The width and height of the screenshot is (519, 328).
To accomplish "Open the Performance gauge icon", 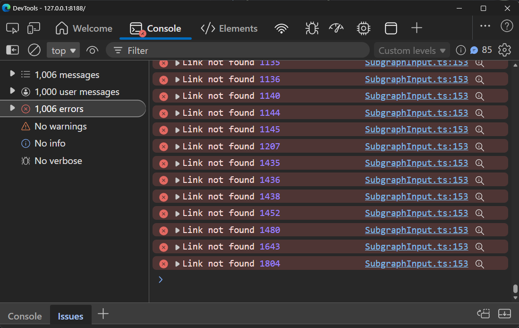I will pos(336,28).
